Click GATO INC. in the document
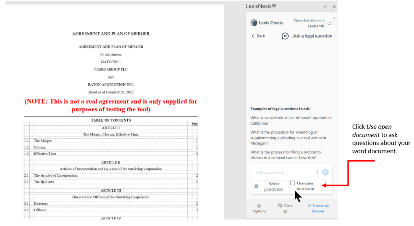The height and width of the screenshot is (226, 414). click(111, 62)
